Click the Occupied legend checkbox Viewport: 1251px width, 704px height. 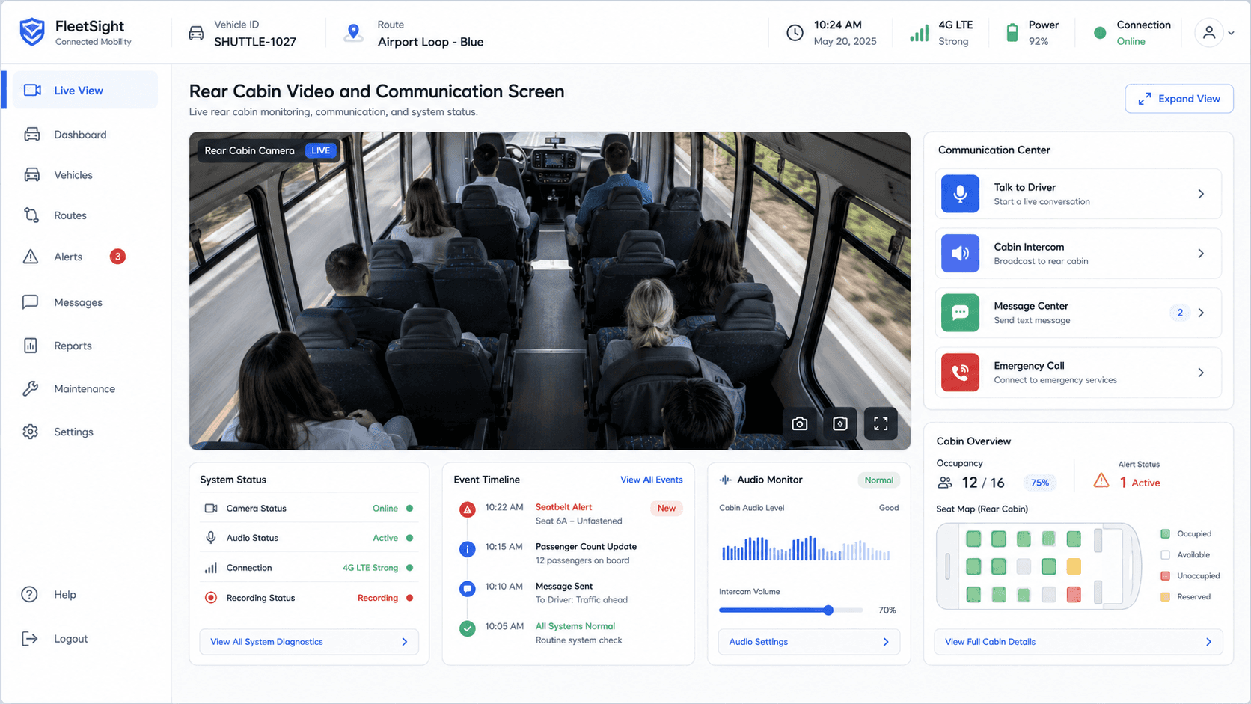1165,534
